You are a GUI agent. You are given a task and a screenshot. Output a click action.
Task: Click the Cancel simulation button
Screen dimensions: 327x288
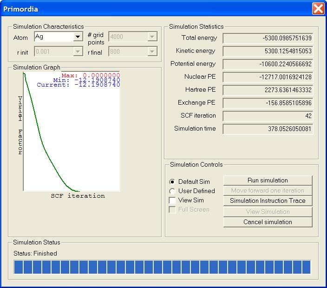tap(268, 222)
